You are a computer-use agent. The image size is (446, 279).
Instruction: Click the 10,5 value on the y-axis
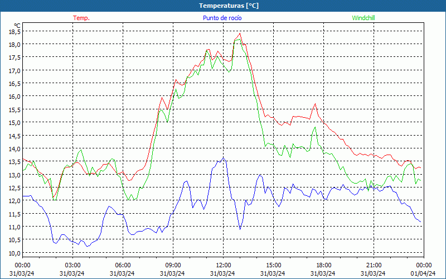coord(14,240)
